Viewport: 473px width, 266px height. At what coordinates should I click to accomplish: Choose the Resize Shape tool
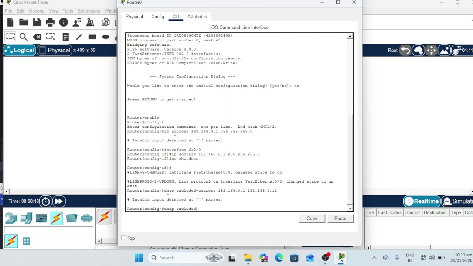[50, 37]
